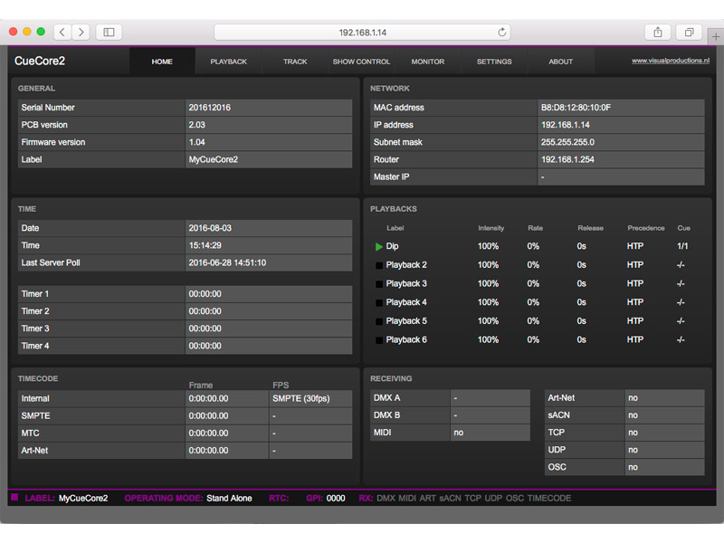Viewport: 724px width, 543px height.
Task: Open the MONITOR tab
Action: click(x=428, y=62)
